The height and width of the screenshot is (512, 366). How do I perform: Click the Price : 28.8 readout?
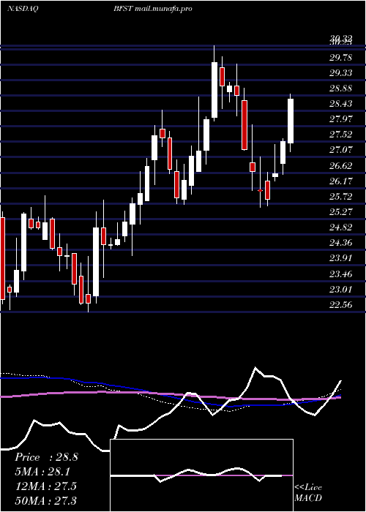tap(46, 457)
